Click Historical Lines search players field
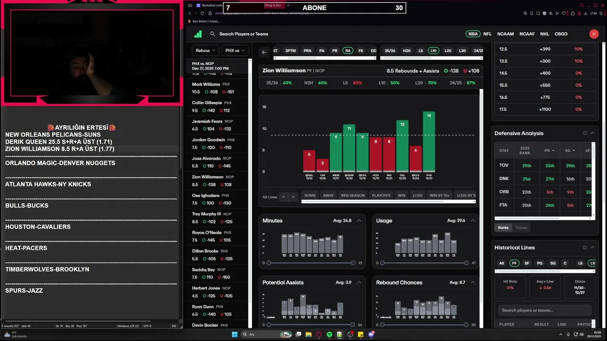 point(545,310)
